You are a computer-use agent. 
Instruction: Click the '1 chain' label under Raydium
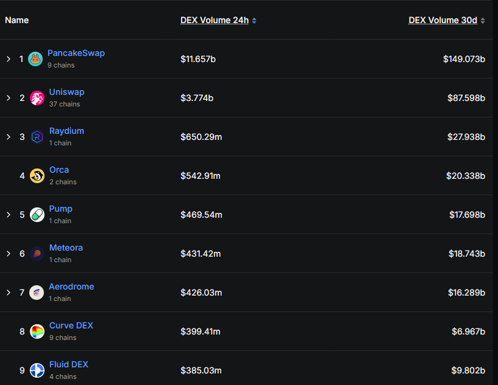tap(60, 143)
